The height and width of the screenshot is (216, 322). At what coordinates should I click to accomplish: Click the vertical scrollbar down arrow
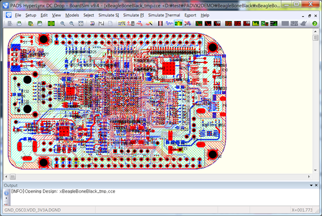pos(315,170)
